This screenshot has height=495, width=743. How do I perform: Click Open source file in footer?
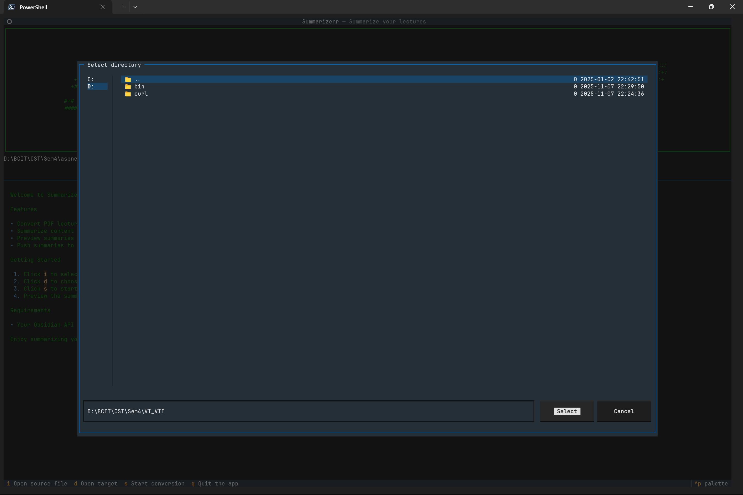click(37, 484)
